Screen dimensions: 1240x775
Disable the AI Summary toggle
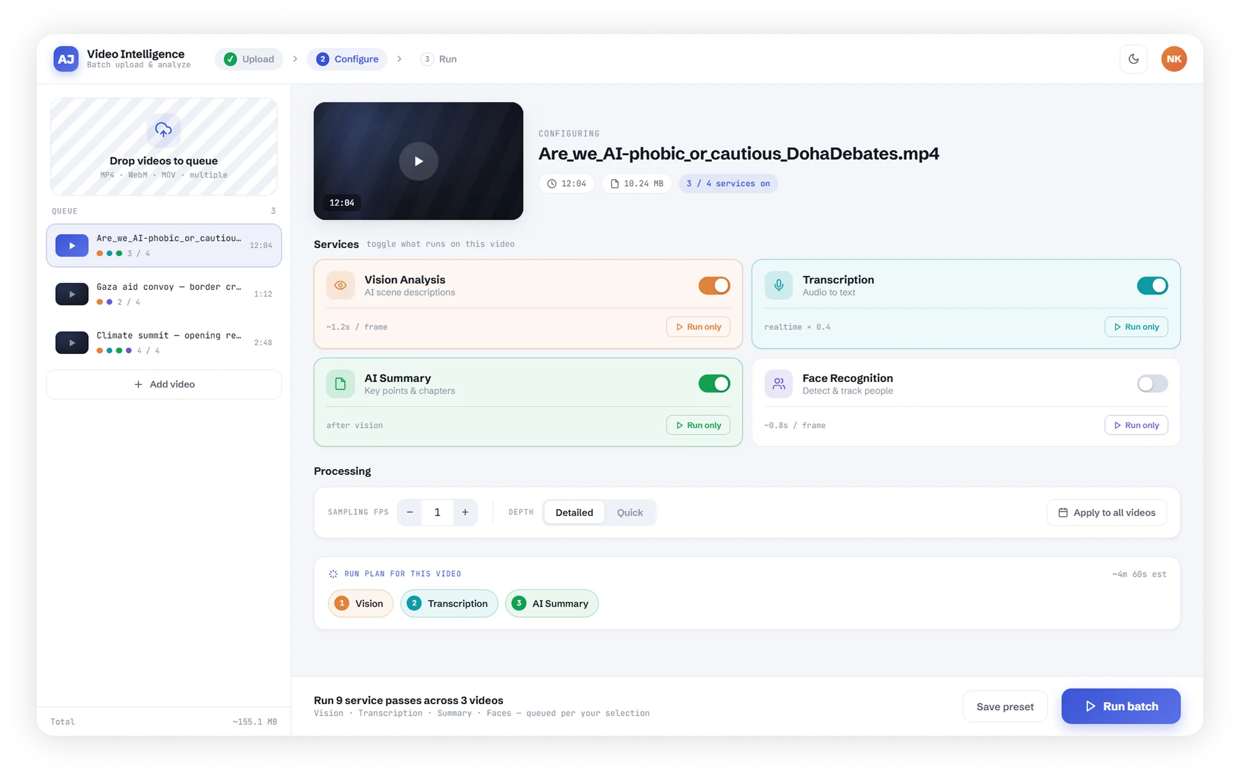click(714, 384)
